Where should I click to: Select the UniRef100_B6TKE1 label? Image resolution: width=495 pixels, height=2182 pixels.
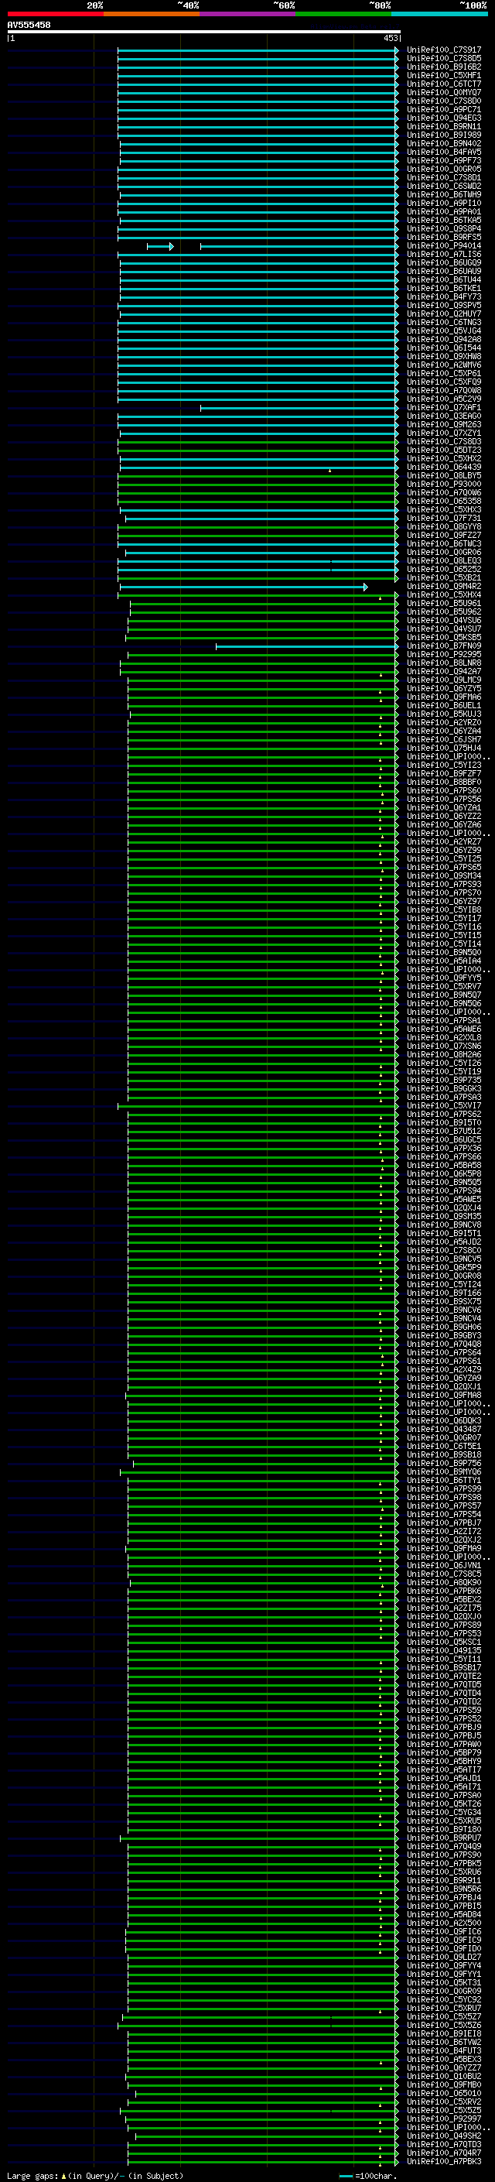(444, 288)
